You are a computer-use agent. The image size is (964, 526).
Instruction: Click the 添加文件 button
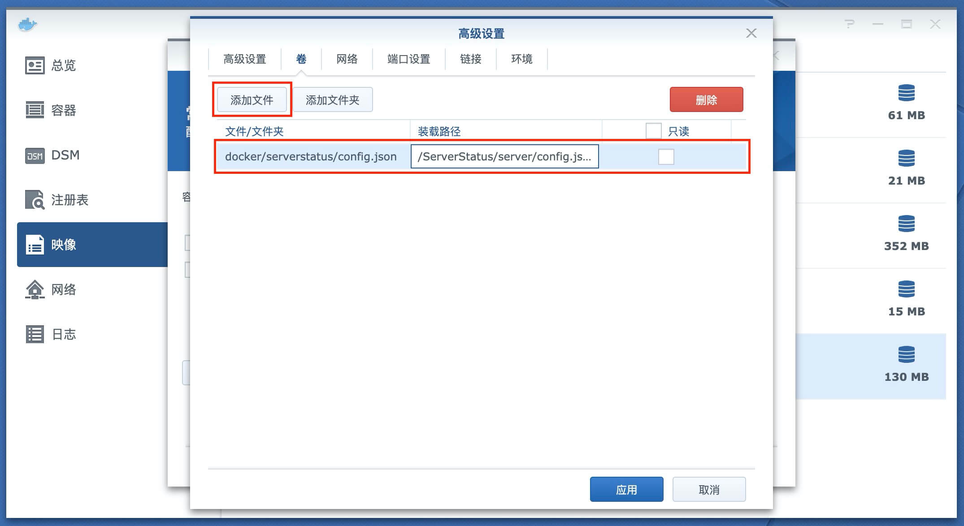pyautogui.click(x=252, y=100)
